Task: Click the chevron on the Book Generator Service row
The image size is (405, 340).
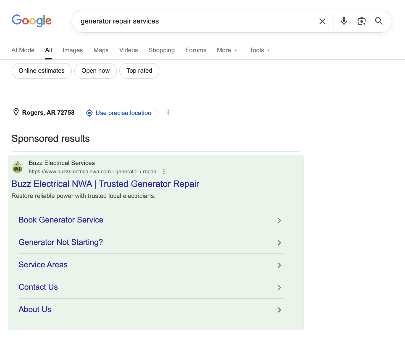Action: [x=279, y=220]
